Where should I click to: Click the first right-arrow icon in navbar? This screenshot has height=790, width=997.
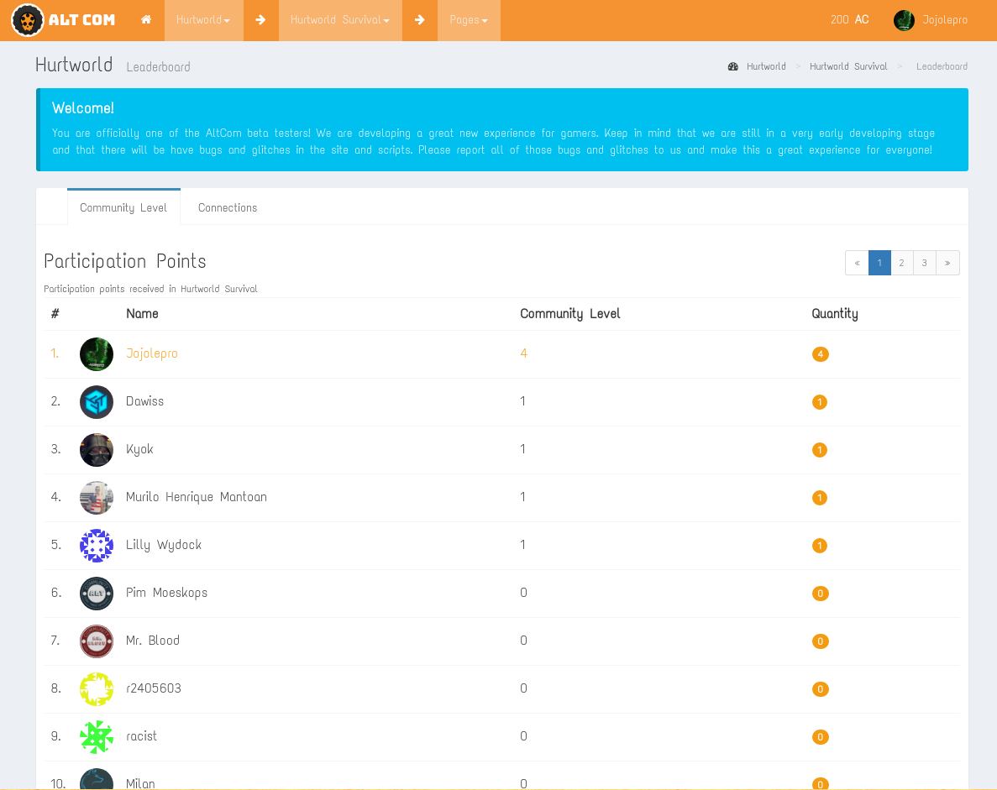pos(260,20)
